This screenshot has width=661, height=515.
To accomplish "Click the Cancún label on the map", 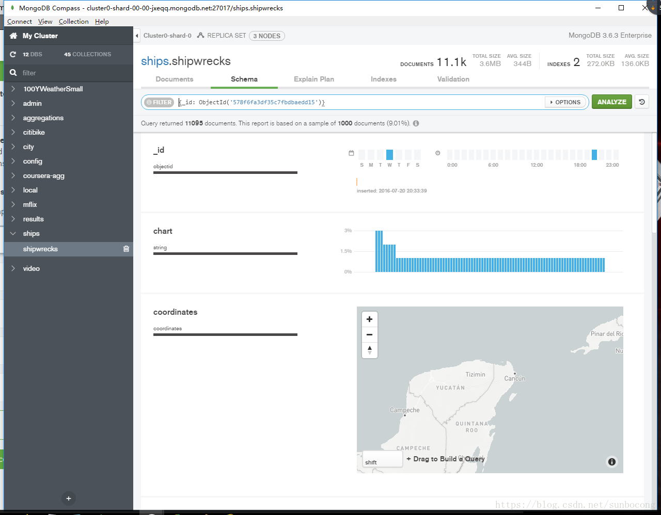I will click(x=514, y=378).
